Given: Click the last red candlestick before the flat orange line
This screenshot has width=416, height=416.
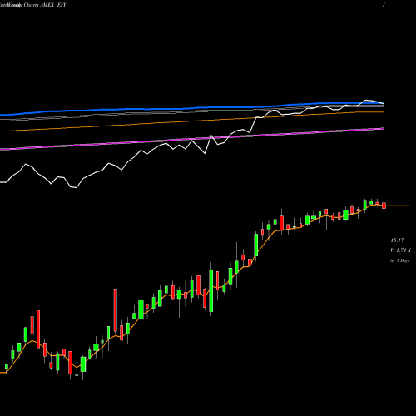Looking at the screenshot, I should click(384, 206).
